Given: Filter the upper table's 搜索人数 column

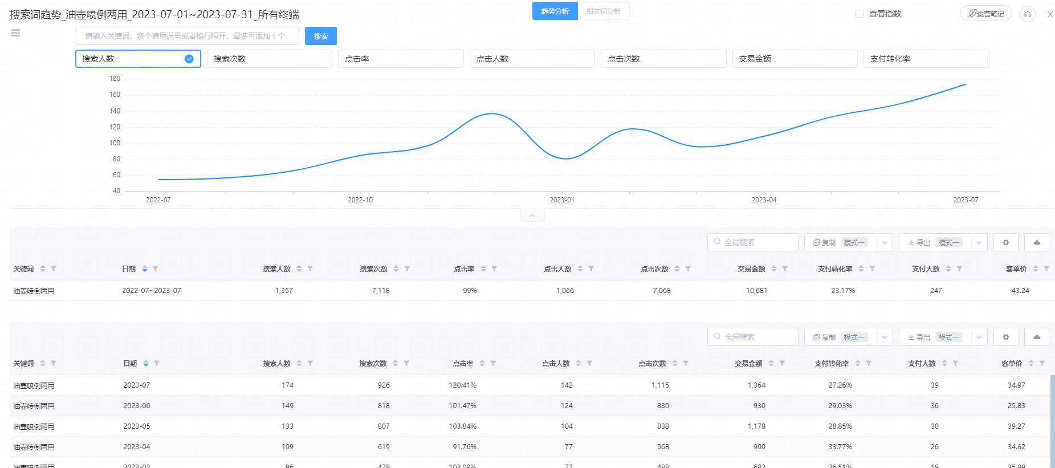Looking at the screenshot, I should pos(310,268).
